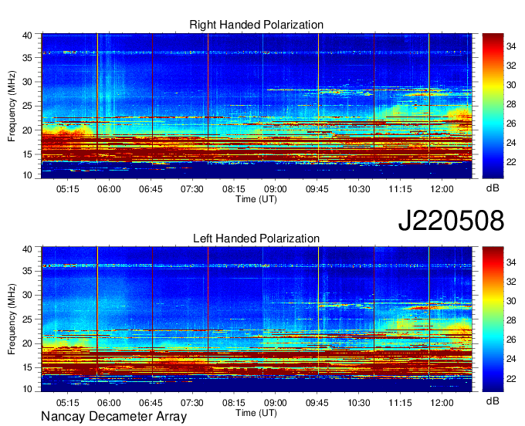Click the Left Handed plot's colorbar gradient

(x=493, y=319)
